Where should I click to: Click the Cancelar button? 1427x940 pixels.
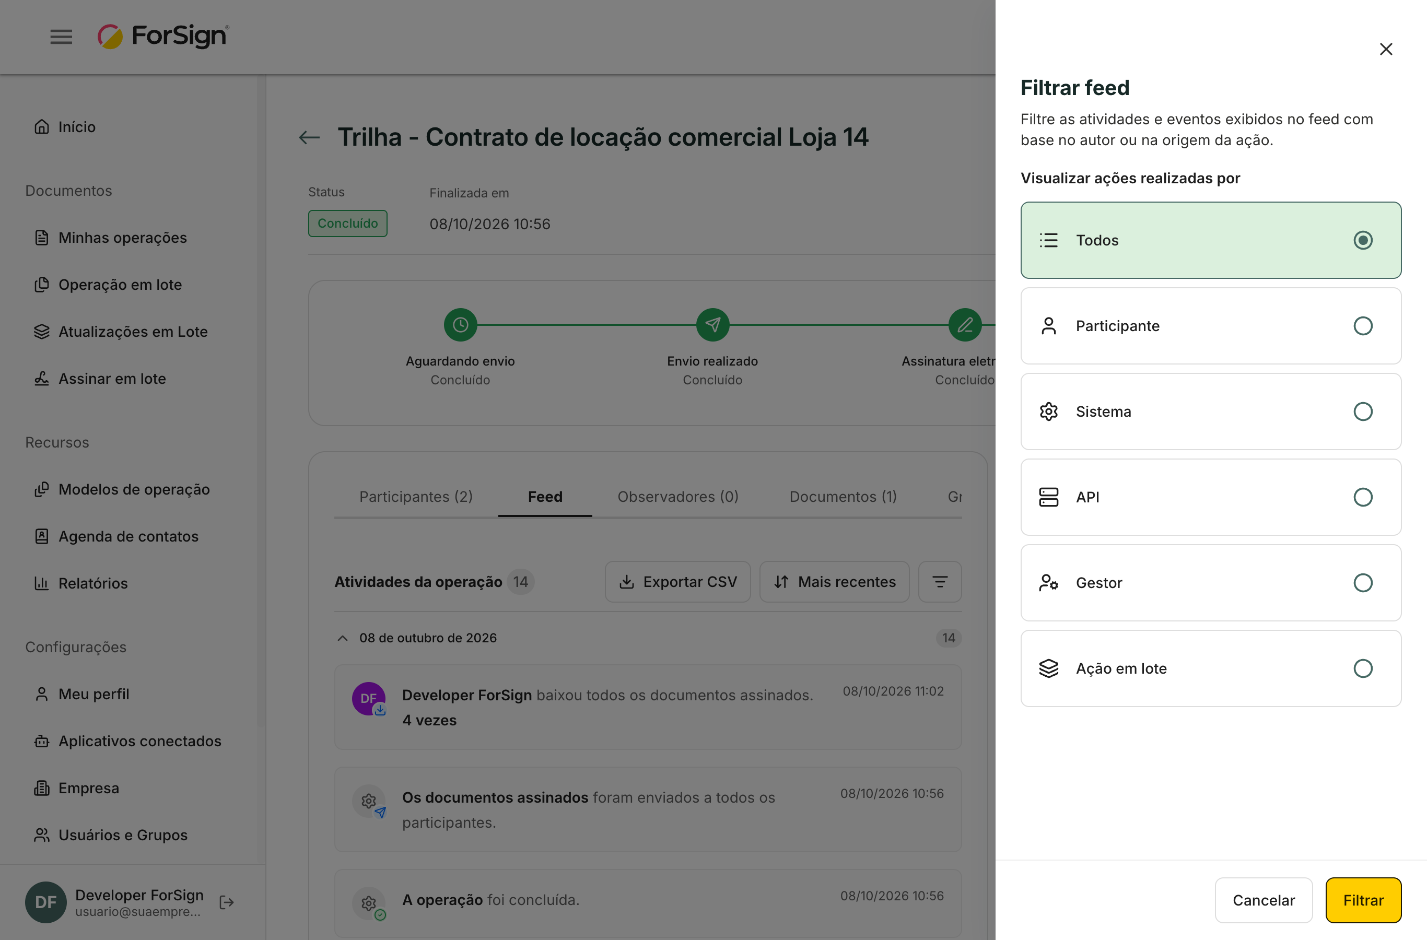pyautogui.click(x=1264, y=900)
